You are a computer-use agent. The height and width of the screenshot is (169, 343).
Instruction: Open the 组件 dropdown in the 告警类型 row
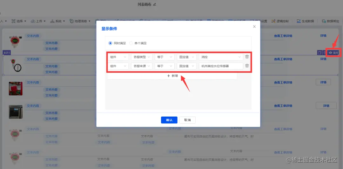click(118, 57)
